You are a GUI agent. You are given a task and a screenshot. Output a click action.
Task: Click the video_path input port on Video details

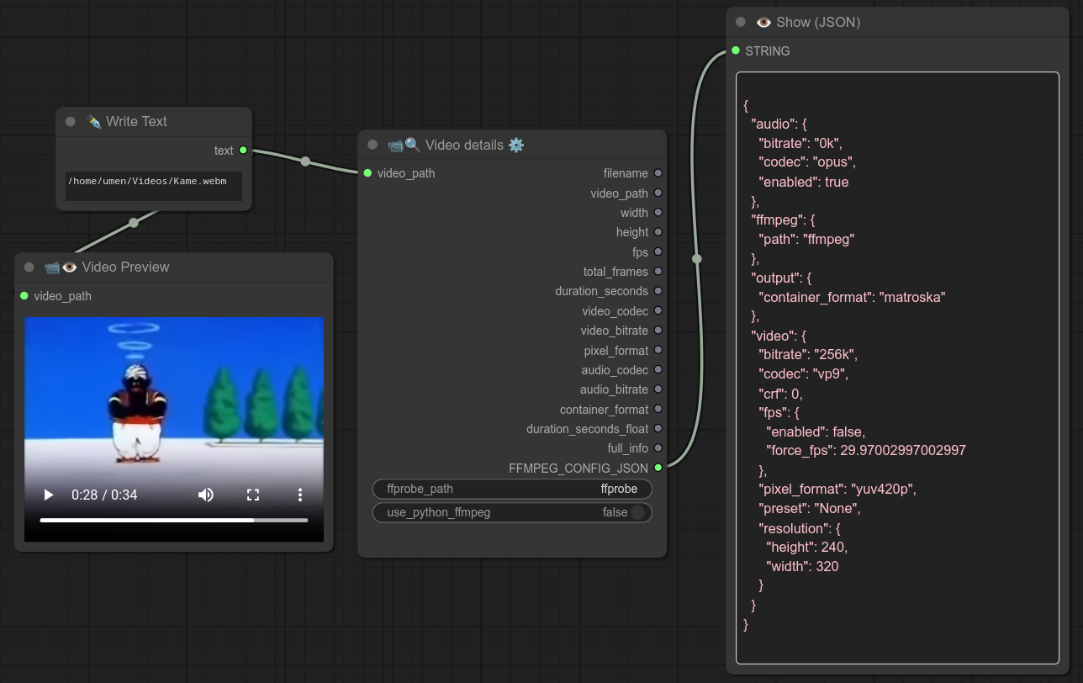tap(367, 173)
